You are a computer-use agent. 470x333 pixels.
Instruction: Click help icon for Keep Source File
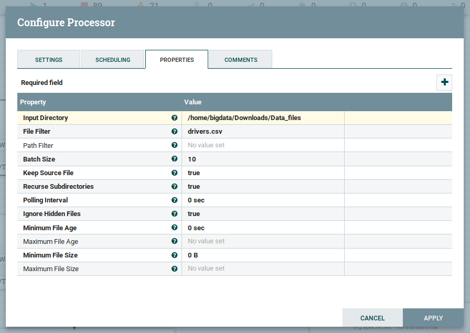[x=175, y=173]
